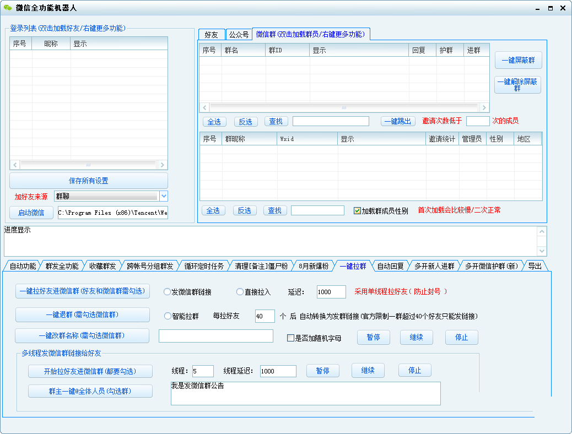This screenshot has height=434, width=572.
Task: Select the 直接拉入 radio option
Action: coord(240,292)
